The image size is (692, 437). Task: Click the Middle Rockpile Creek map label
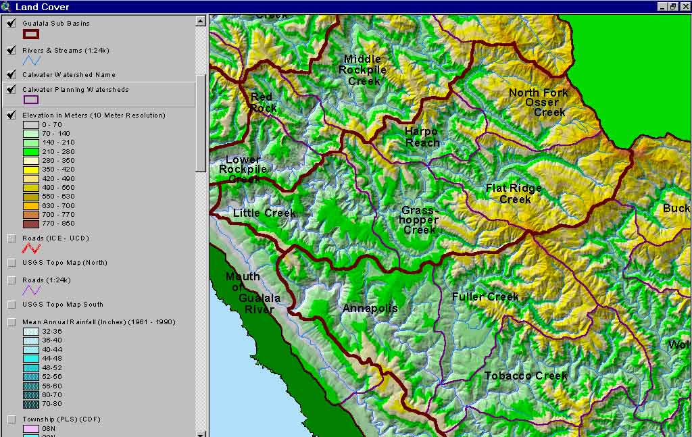coord(363,70)
